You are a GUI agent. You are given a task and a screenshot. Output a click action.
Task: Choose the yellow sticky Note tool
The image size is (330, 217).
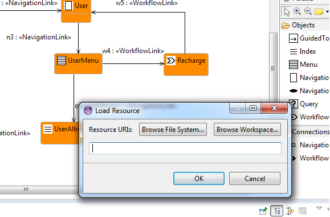[319, 11]
